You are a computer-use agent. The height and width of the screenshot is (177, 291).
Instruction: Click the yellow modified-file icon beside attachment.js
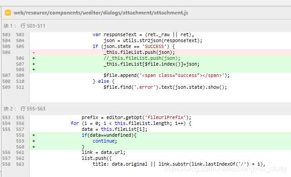point(8,13)
